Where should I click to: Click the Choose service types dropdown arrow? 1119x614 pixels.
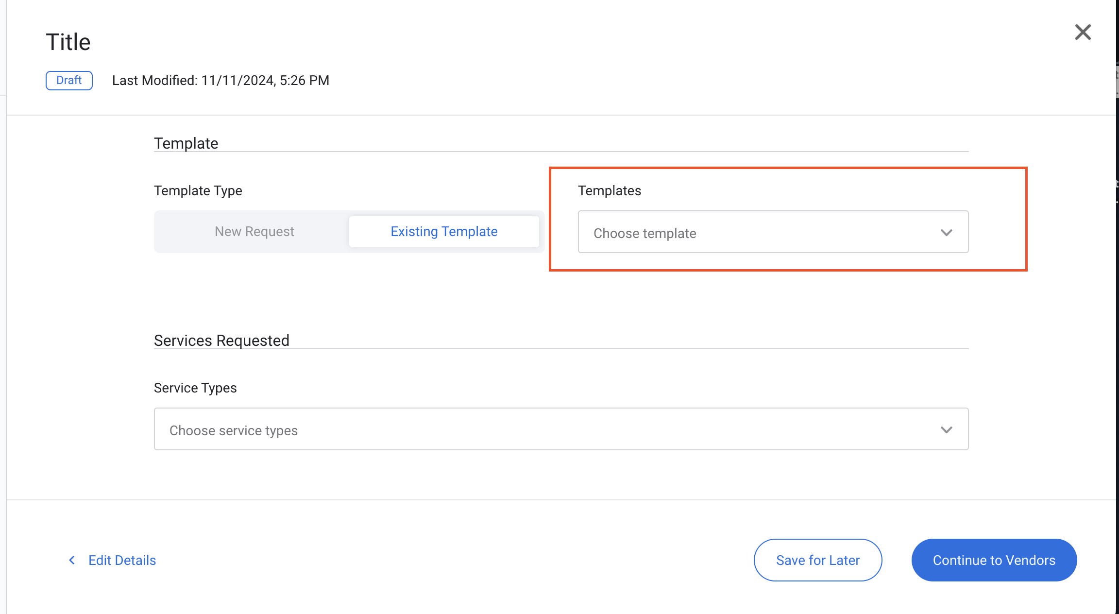(946, 430)
